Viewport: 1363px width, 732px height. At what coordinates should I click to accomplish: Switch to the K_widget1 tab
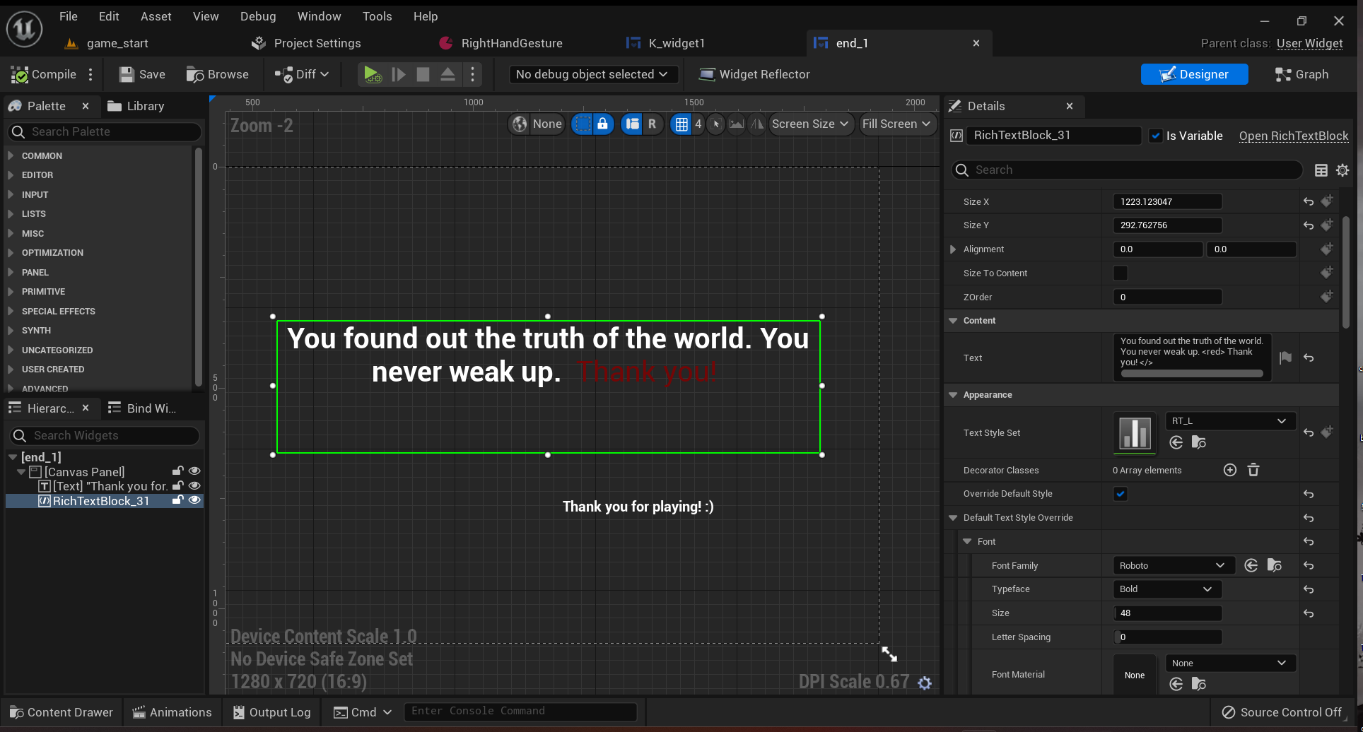[x=676, y=43]
